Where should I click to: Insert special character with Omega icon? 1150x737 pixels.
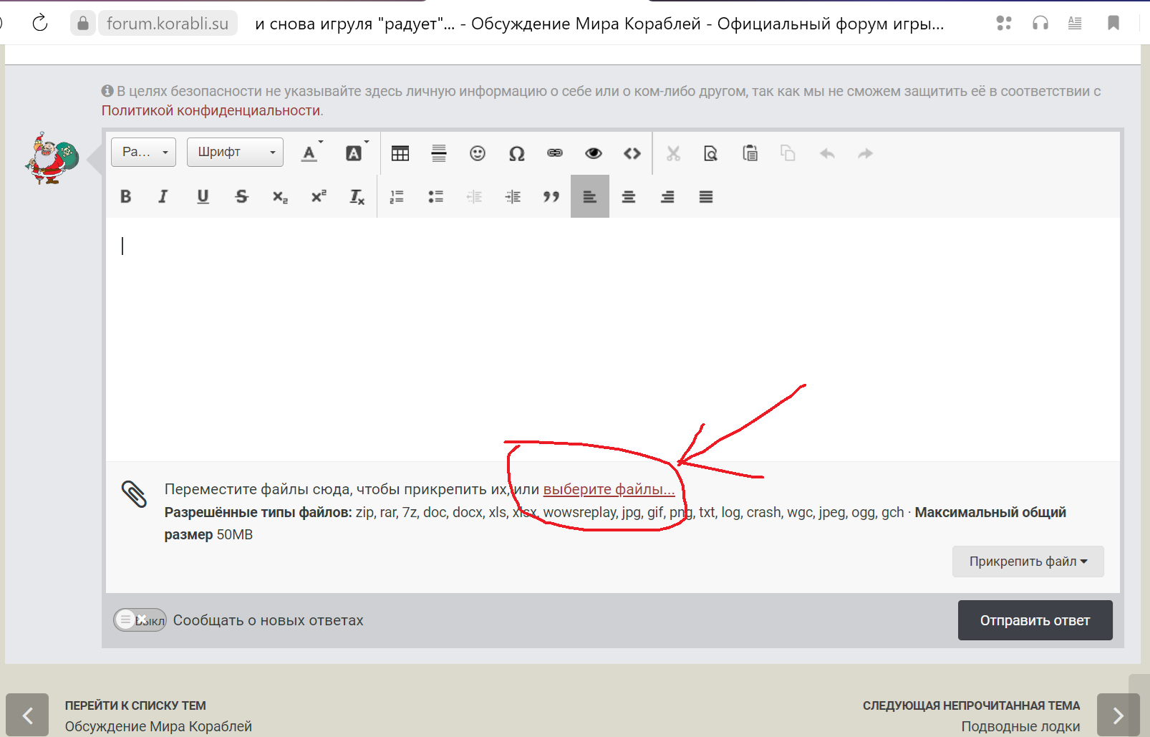click(x=516, y=153)
